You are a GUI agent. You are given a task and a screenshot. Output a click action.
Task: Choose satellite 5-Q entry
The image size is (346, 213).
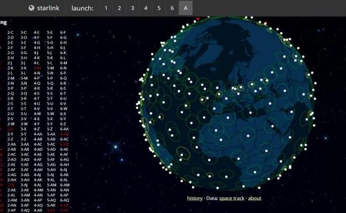pyautogui.click(x=50, y=83)
